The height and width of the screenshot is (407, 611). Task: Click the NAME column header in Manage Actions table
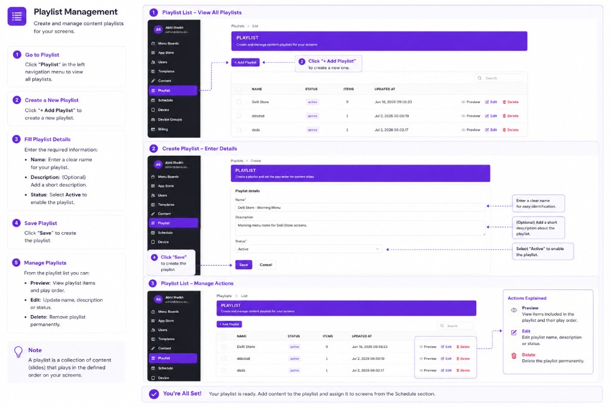(242, 336)
